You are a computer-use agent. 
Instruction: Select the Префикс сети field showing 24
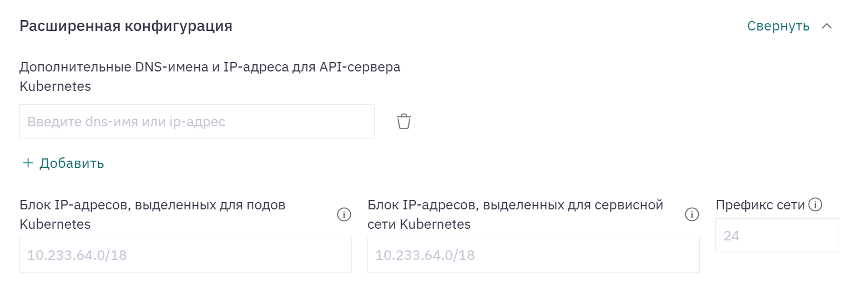coord(777,236)
